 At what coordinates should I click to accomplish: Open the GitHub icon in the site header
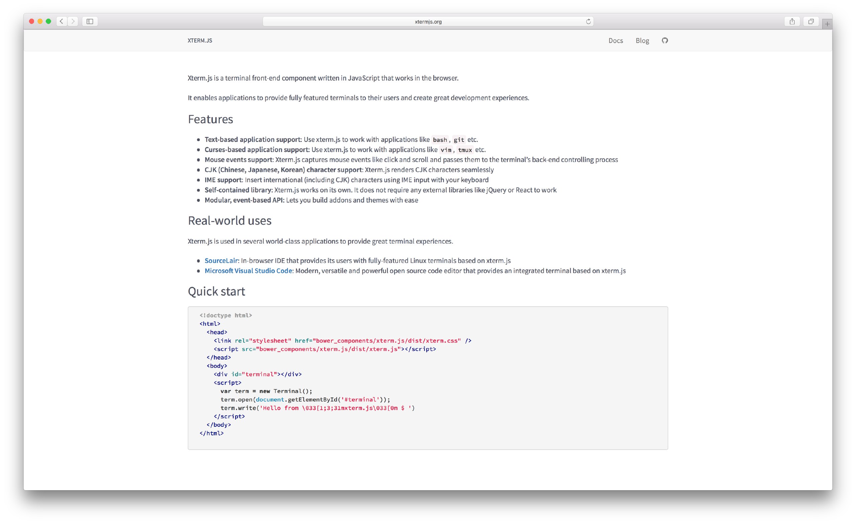pos(665,40)
